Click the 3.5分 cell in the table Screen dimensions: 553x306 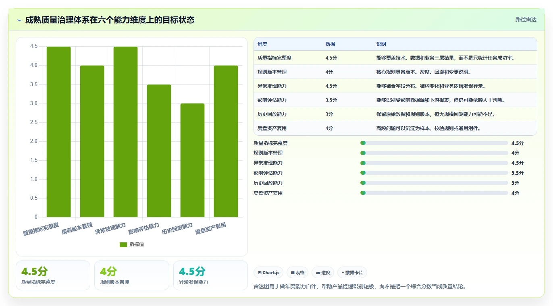tap(331, 100)
